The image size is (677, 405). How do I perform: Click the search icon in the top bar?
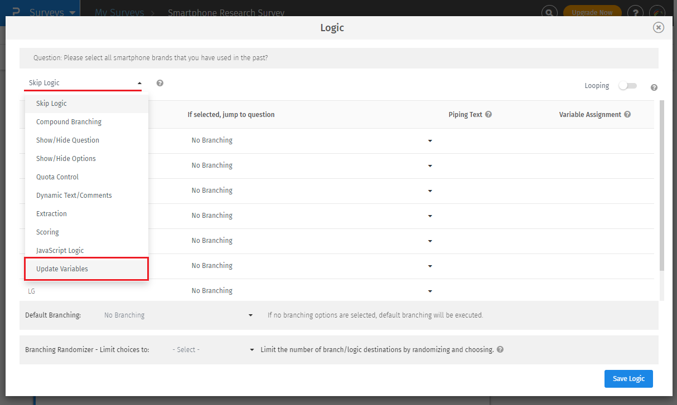(550, 12)
